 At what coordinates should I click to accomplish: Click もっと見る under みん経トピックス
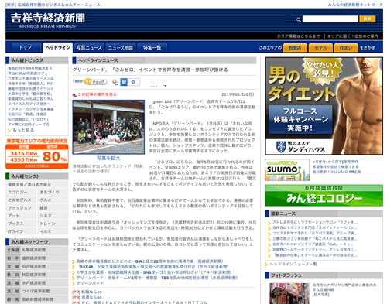click(x=23, y=130)
